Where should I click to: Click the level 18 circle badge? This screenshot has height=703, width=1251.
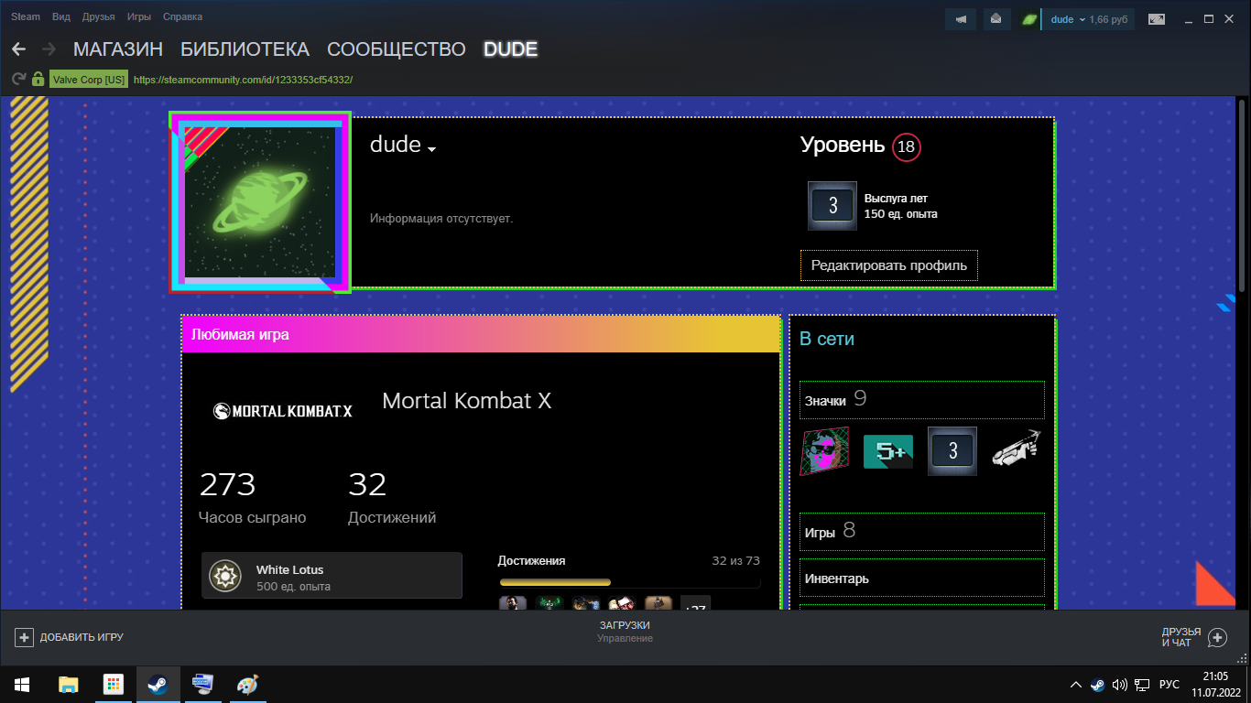click(x=907, y=146)
